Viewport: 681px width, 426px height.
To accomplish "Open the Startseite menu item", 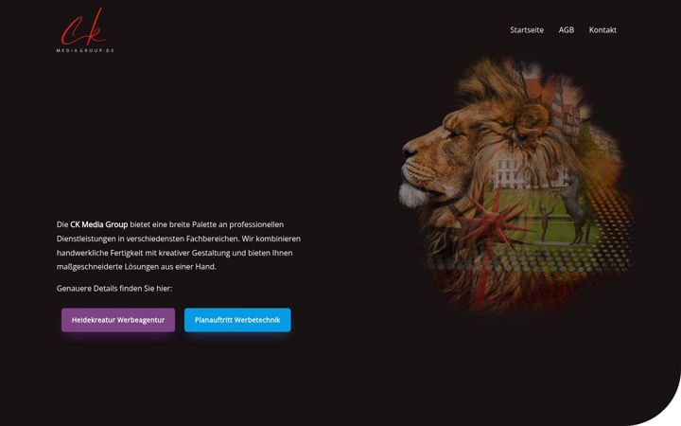I will pos(527,30).
